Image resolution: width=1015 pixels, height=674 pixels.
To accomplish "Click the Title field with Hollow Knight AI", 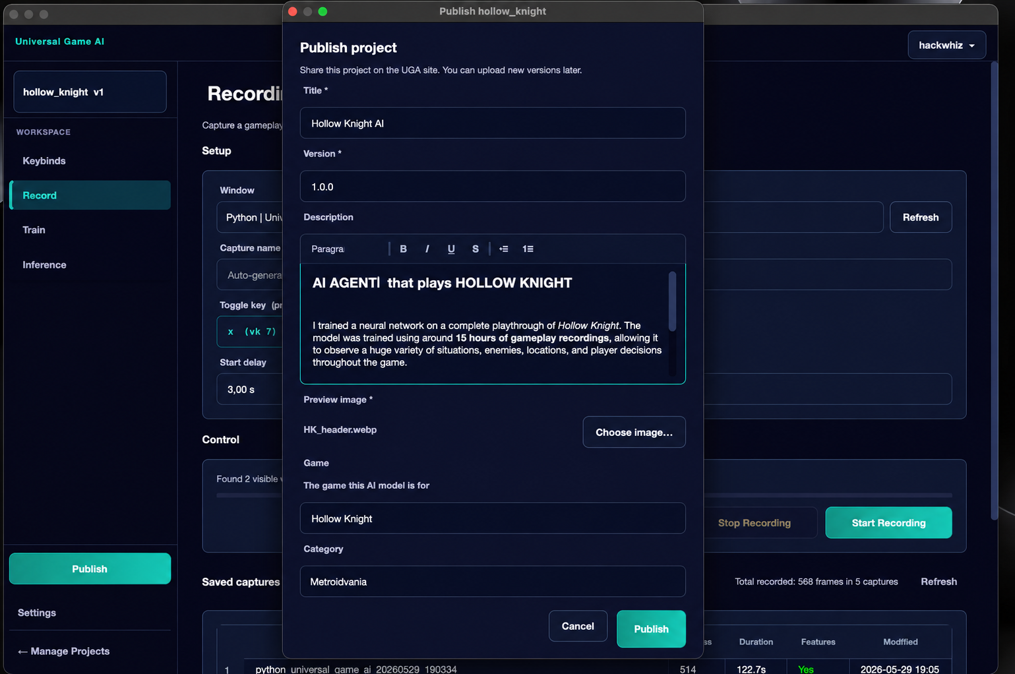I will [493, 123].
